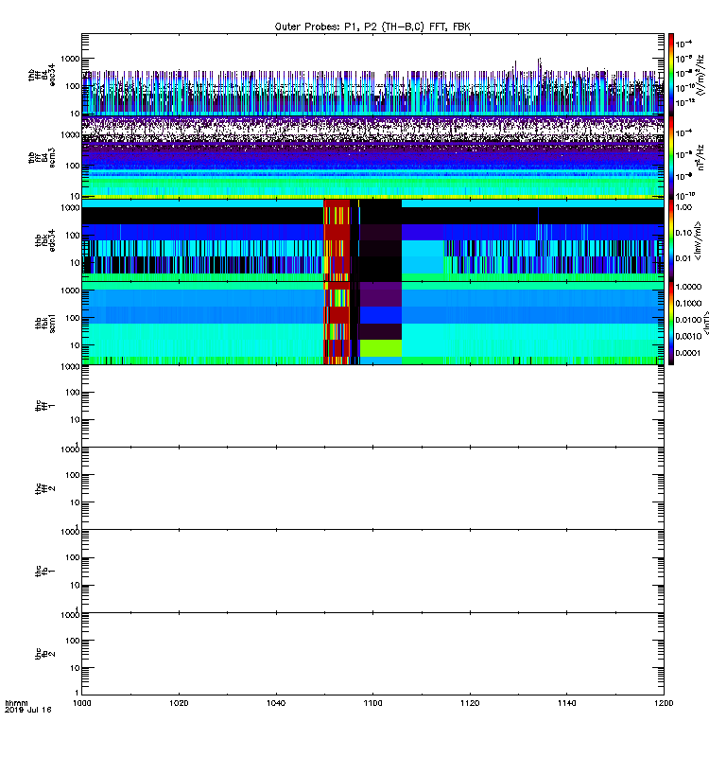Click the 'nT²/Hz' color bar unit label
The width and height of the screenshot is (709, 757).
(700, 157)
